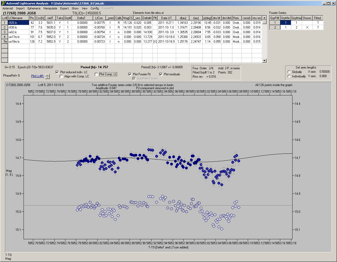This screenshot has height=262, width=337.
Task: Click row header 1 in lightcurve table
Action: tap(5, 23)
